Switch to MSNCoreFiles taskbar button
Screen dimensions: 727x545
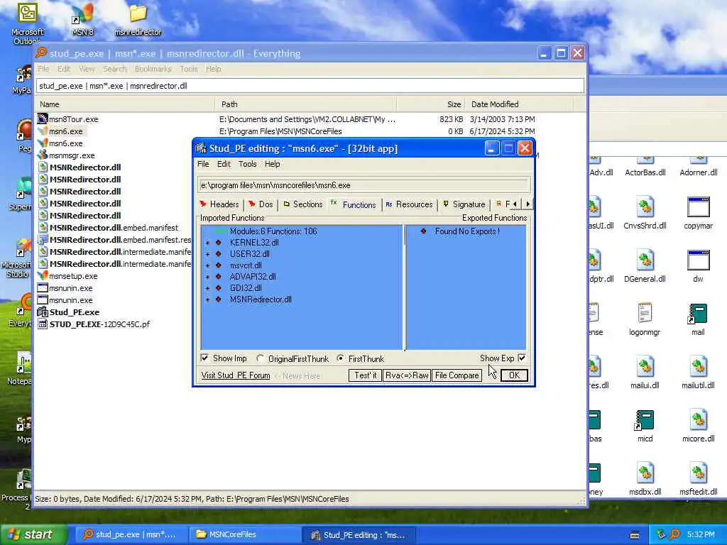click(244, 535)
